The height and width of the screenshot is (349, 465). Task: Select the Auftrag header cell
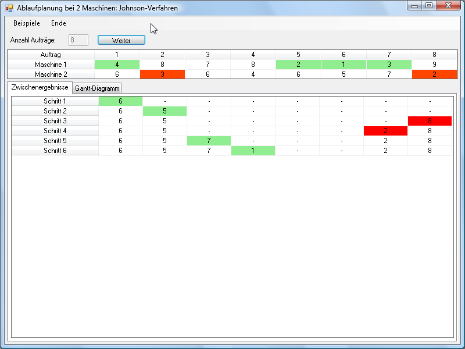[51, 55]
